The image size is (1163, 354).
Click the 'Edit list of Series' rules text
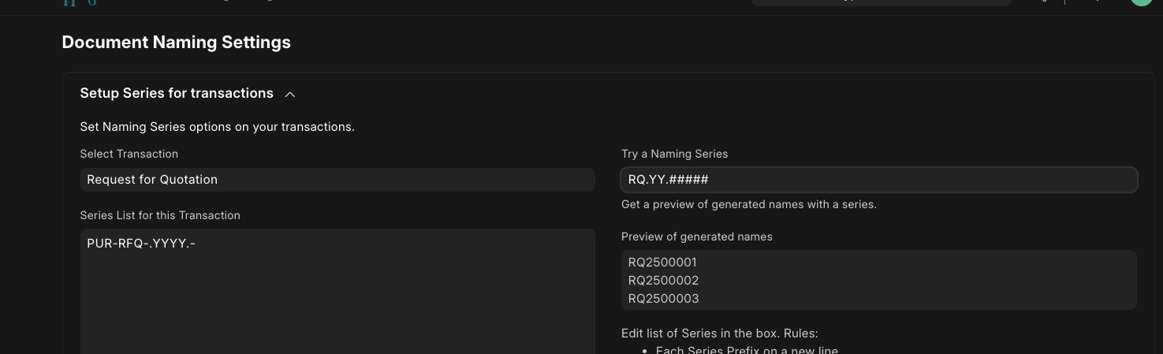[719, 334]
